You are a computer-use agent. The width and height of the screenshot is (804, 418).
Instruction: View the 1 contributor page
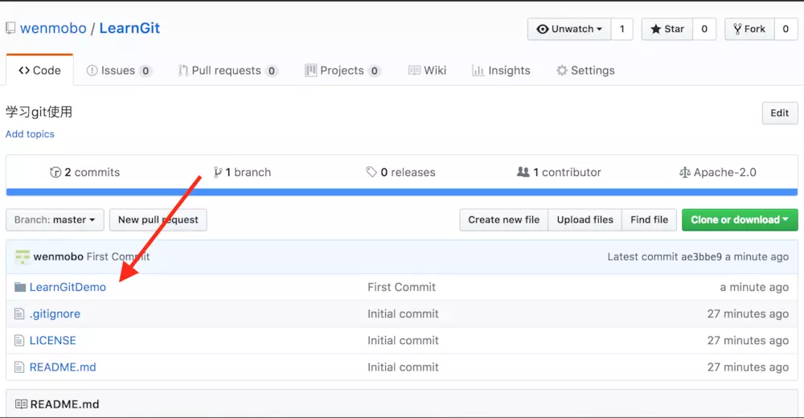pyautogui.click(x=559, y=172)
